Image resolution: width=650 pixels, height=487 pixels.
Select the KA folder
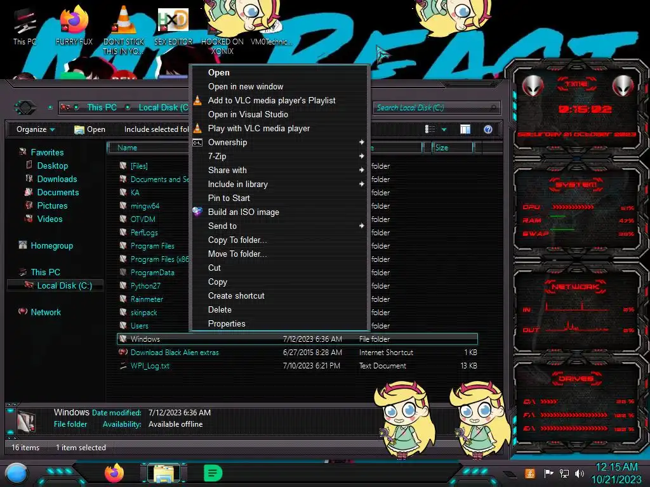(135, 193)
